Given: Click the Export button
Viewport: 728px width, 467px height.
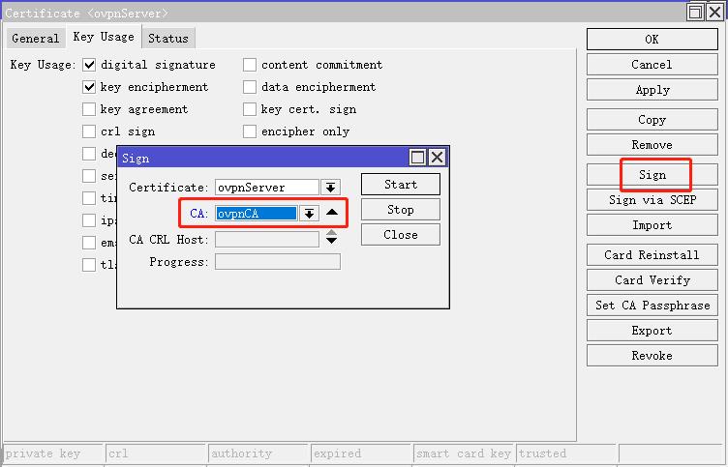Looking at the screenshot, I should pos(652,331).
